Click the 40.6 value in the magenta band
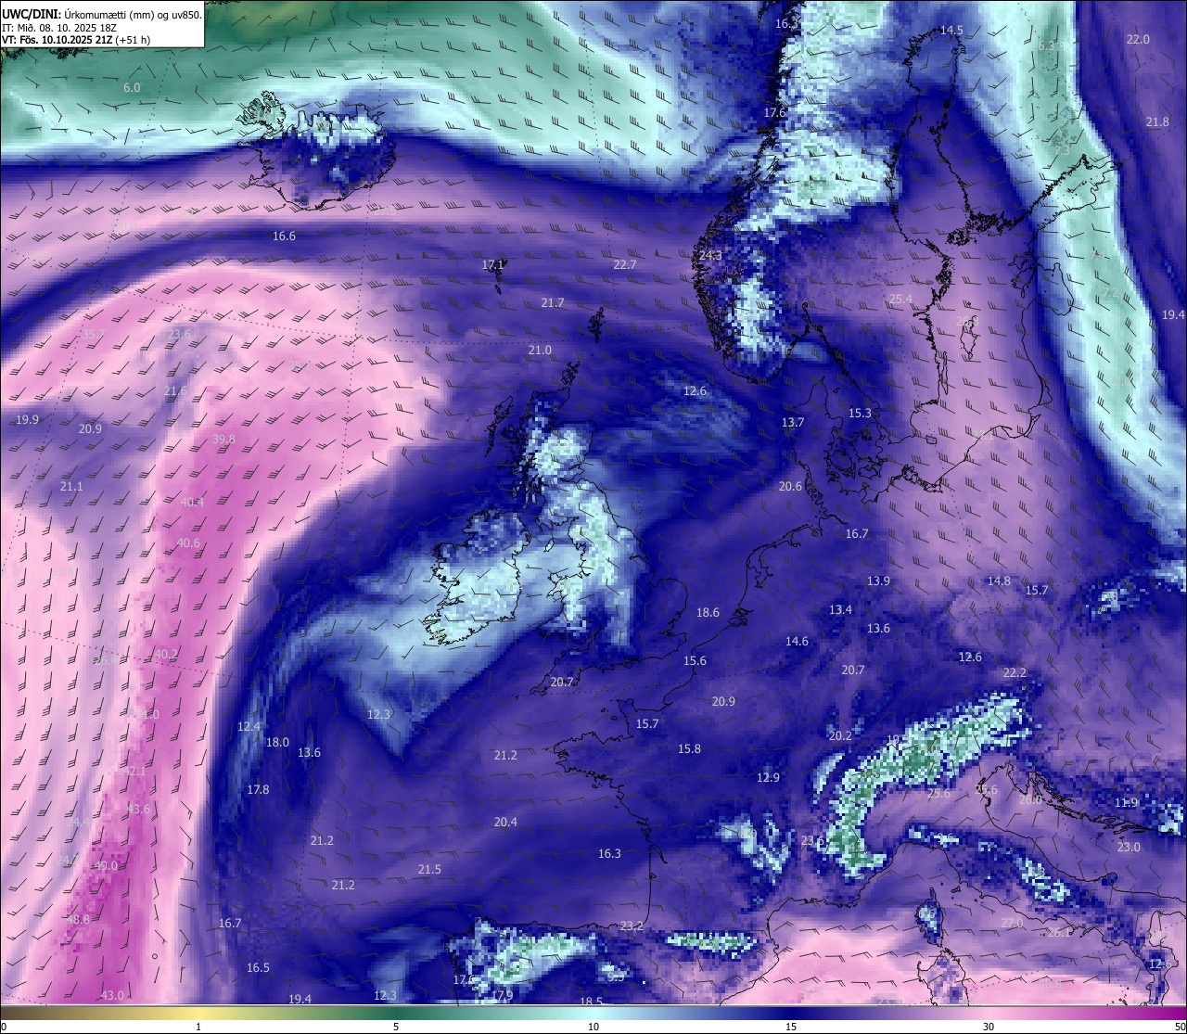The image size is (1187, 1034). pos(188,543)
